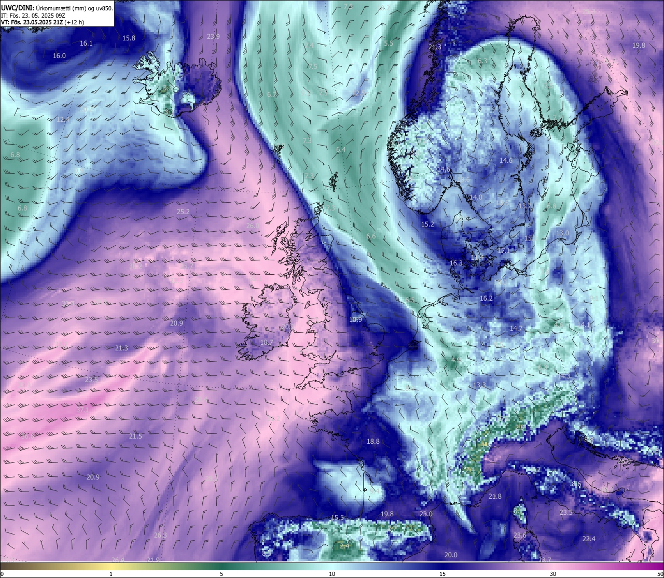Click the 5.5 value in the Norwegian Sea
664x578 pixels.
tap(389, 43)
